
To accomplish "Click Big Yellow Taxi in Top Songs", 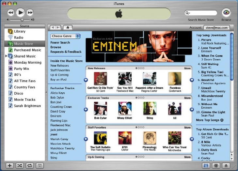I will [212, 72].
